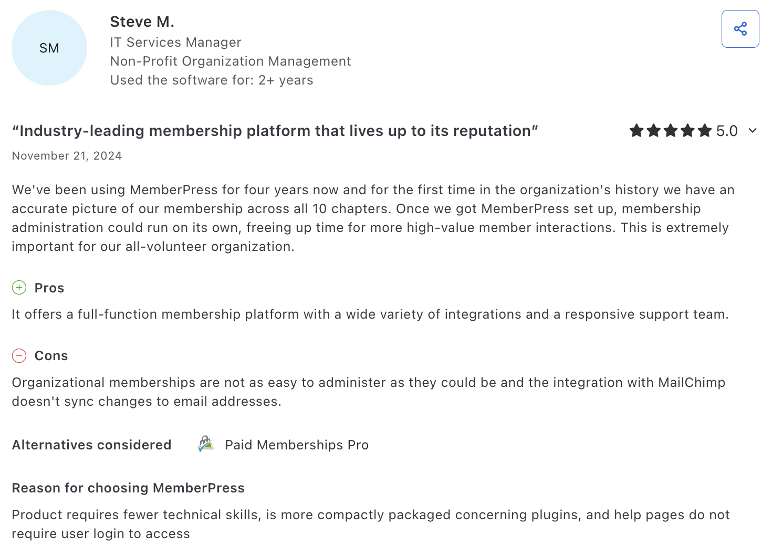Click the five-star rating stars
772x546 pixels.
(x=671, y=131)
